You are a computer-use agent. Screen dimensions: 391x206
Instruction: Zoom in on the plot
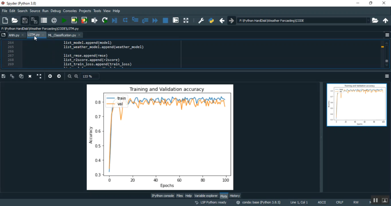pos(76,76)
